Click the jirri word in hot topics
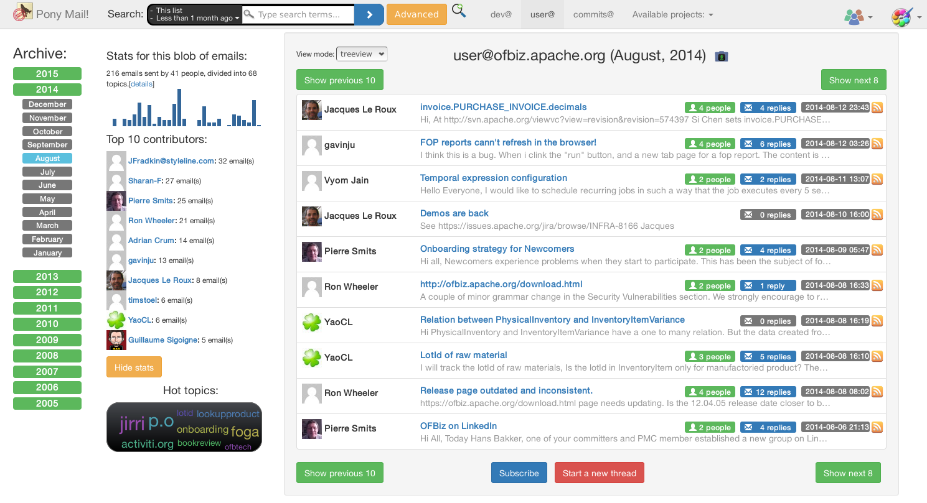Image resolution: width=927 pixels, height=503 pixels. 132,424
